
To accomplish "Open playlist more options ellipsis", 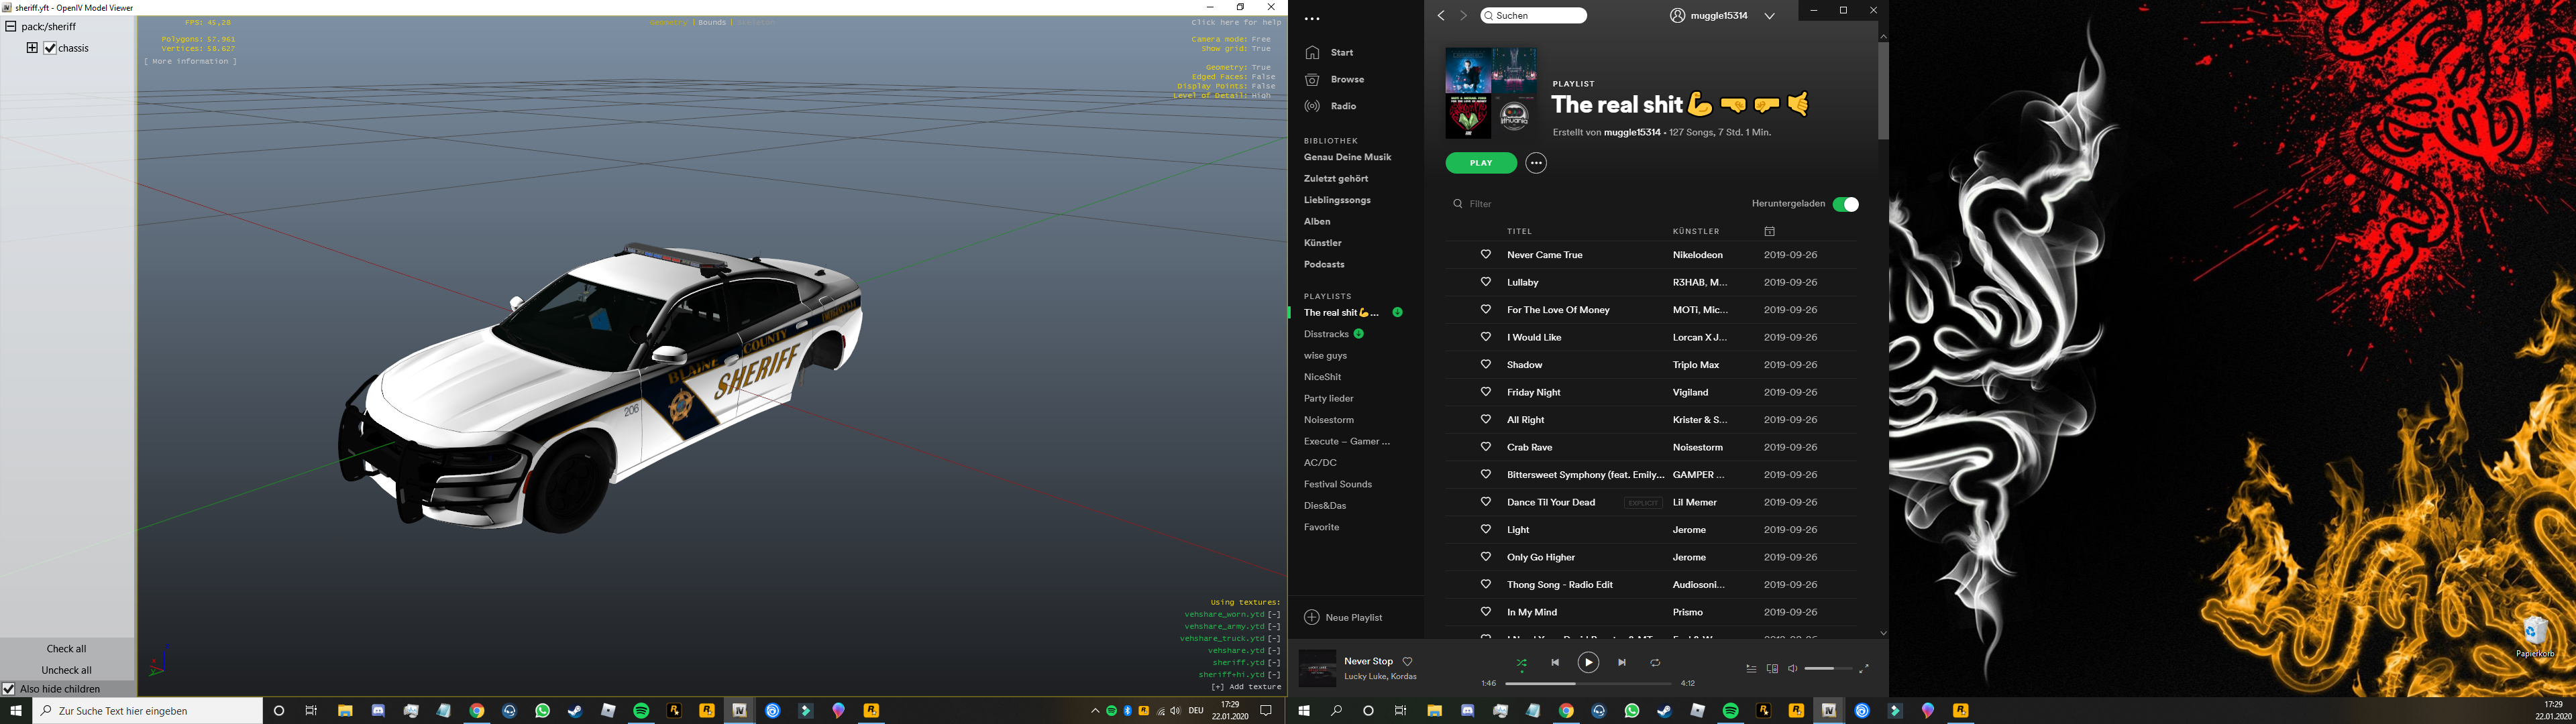I will pyautogui.click(x=1536, y=163).
